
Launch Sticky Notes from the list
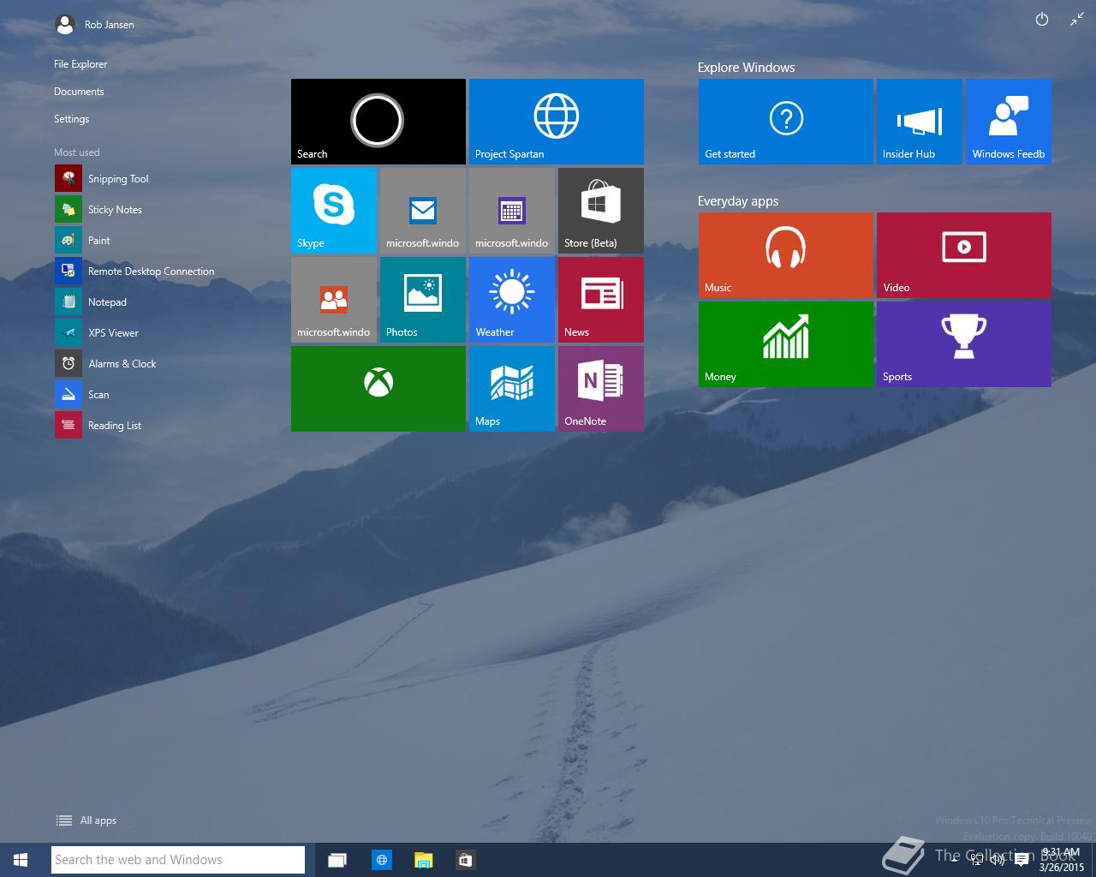pyautogui.click(x=98, y=210)
